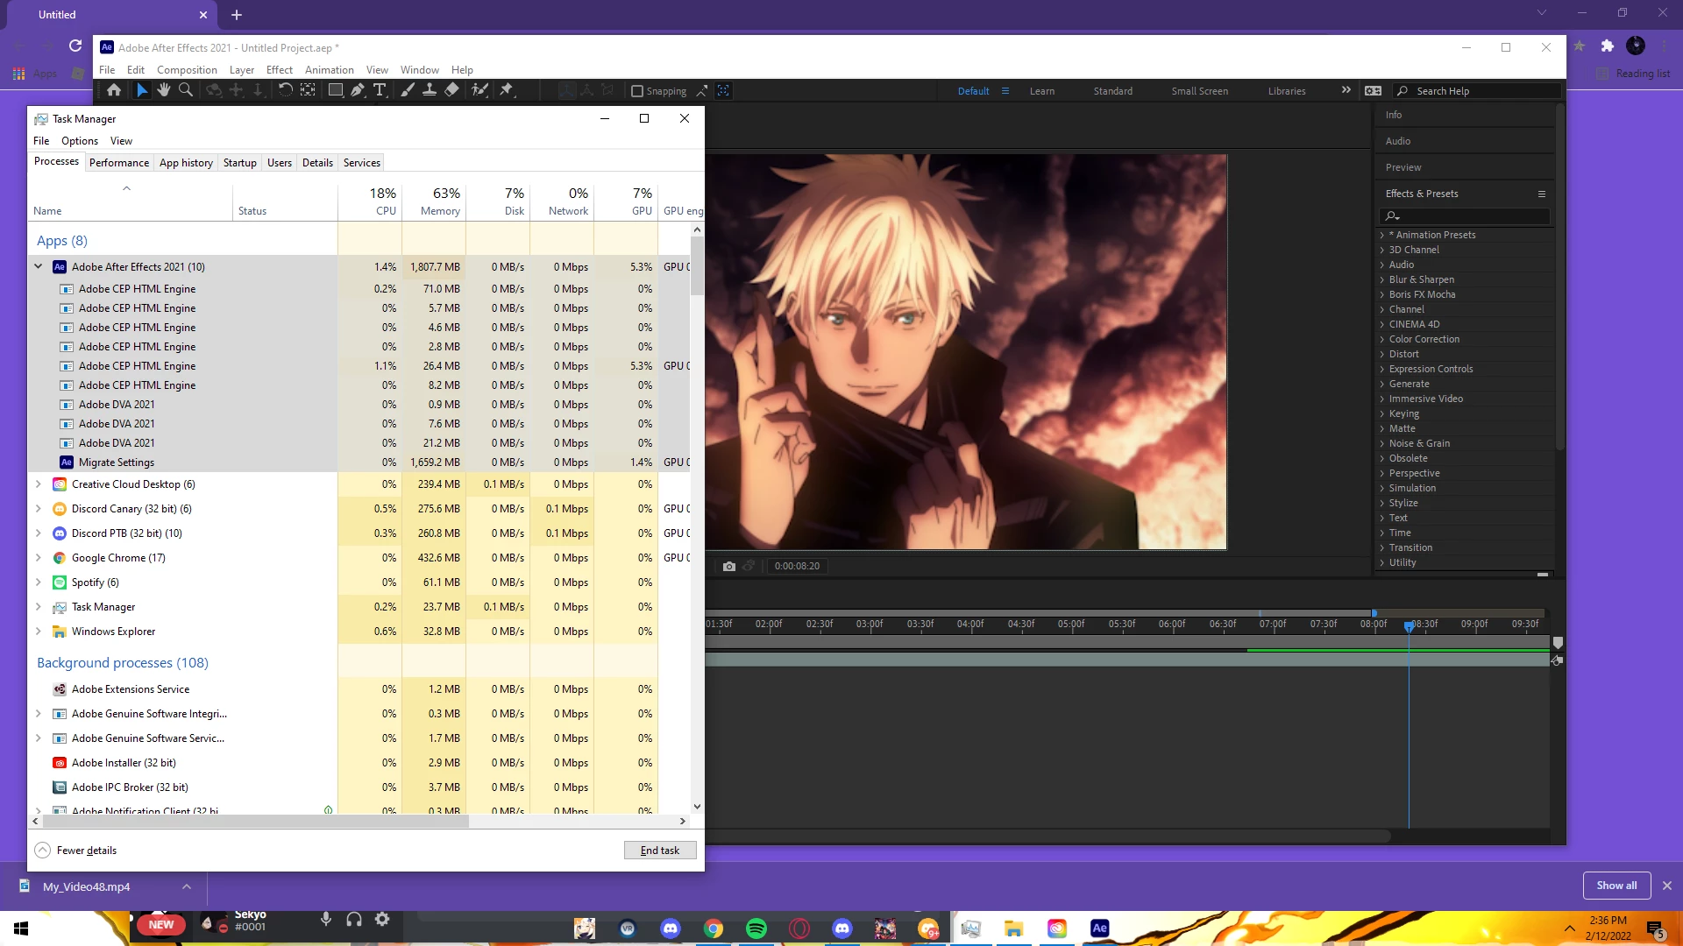
Task: Enable the Snapping checkbox
Action: [x=637, y=91]
